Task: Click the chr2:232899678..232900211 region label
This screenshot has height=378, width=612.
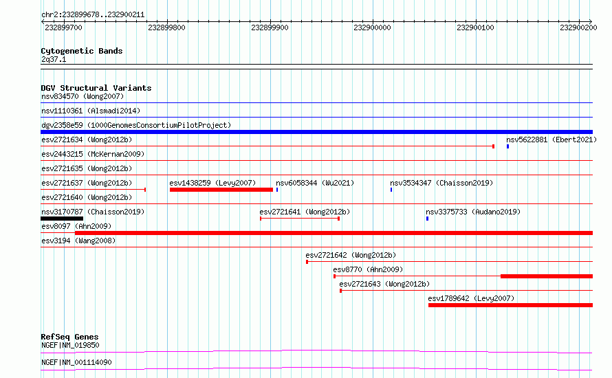Action: [x=93, y=14]
